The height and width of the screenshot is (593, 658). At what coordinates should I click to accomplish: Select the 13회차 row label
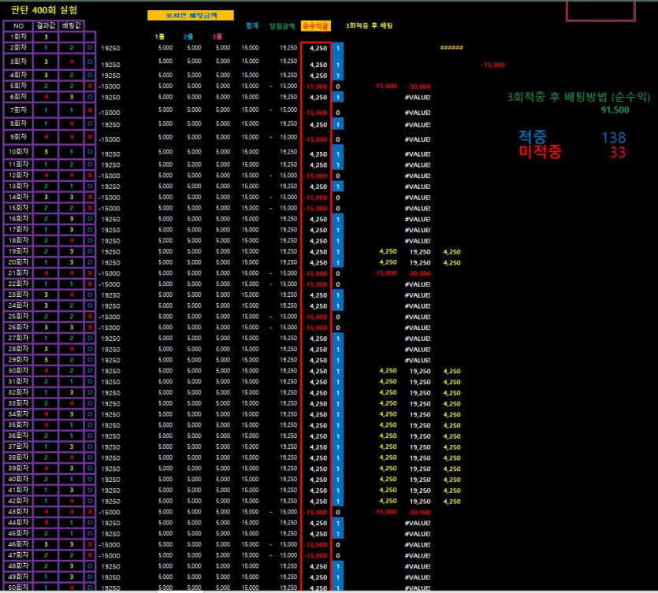pyautogui.click(x=18, y=186)
